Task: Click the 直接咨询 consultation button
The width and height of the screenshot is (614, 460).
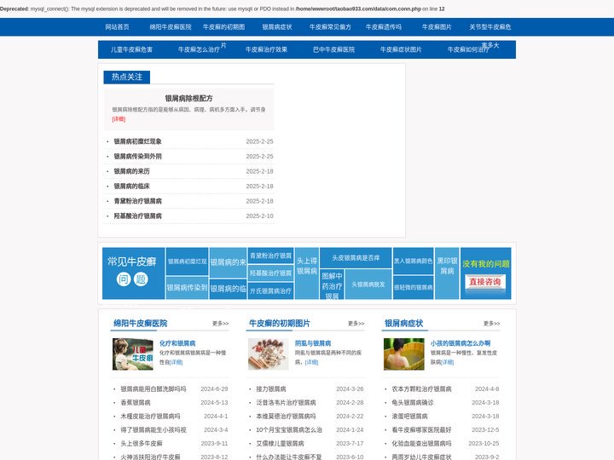Action: pyautogui.click(x=485, y=282)
